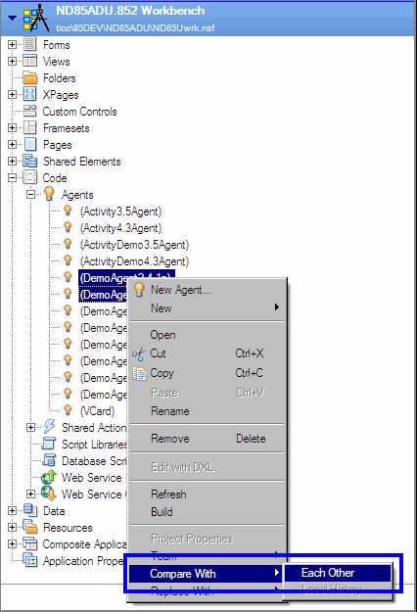Click the Composite Applications icon

pos(29,543)
